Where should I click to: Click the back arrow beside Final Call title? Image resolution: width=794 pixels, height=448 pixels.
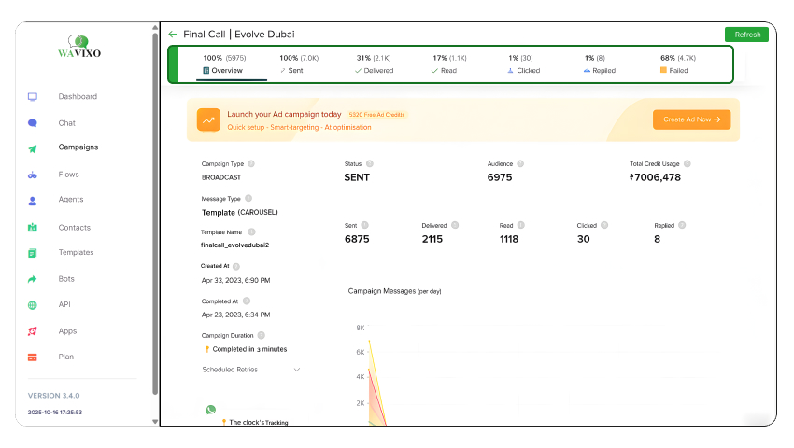pyautogui.click(x=173, y=35)
